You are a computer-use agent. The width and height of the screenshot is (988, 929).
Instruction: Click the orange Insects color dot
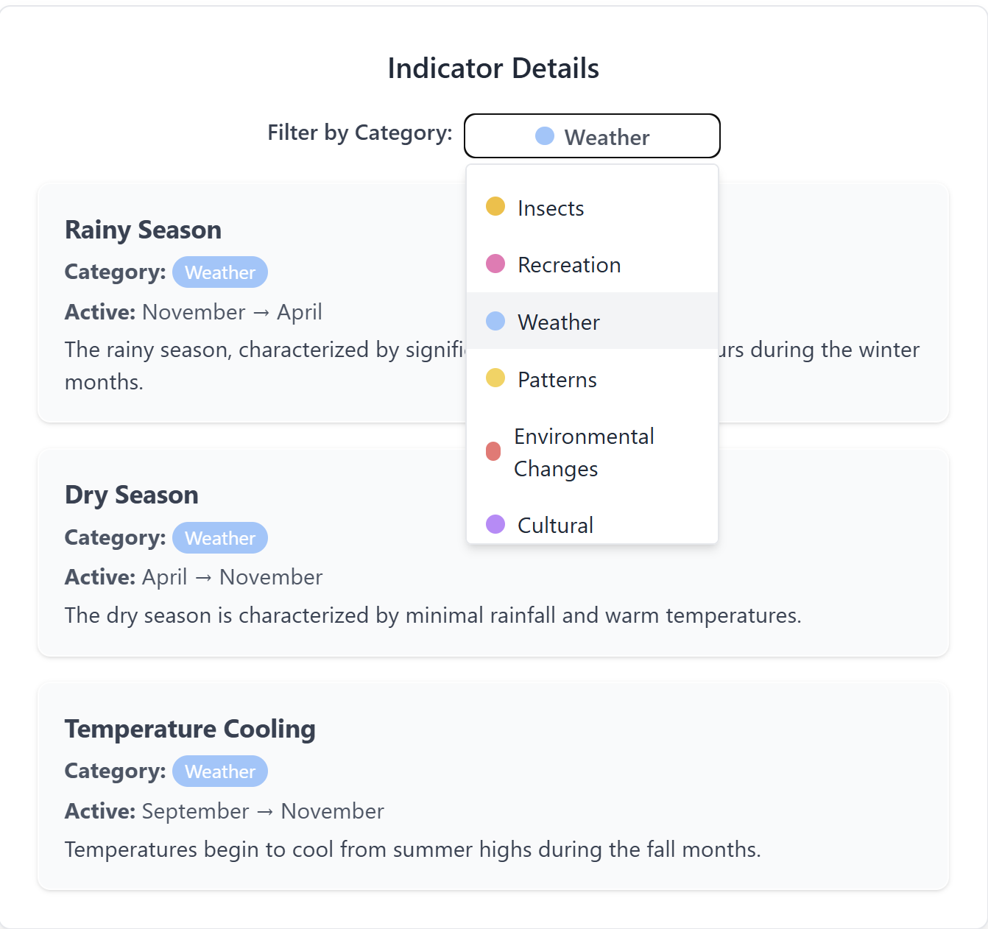click(495, 207)
